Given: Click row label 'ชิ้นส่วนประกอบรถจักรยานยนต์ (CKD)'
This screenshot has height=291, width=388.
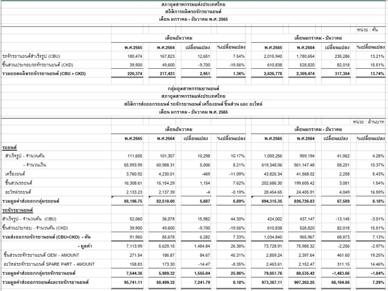Looking at the screenshot, I should (x=37, y=65).
